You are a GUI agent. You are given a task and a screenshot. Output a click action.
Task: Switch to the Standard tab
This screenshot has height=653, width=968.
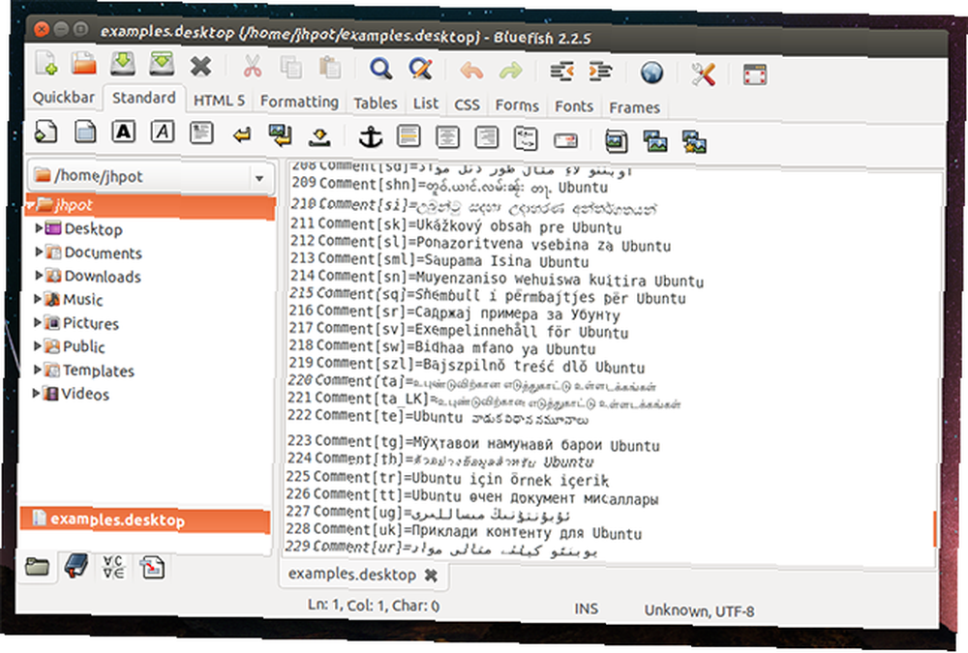pos(144,98)
